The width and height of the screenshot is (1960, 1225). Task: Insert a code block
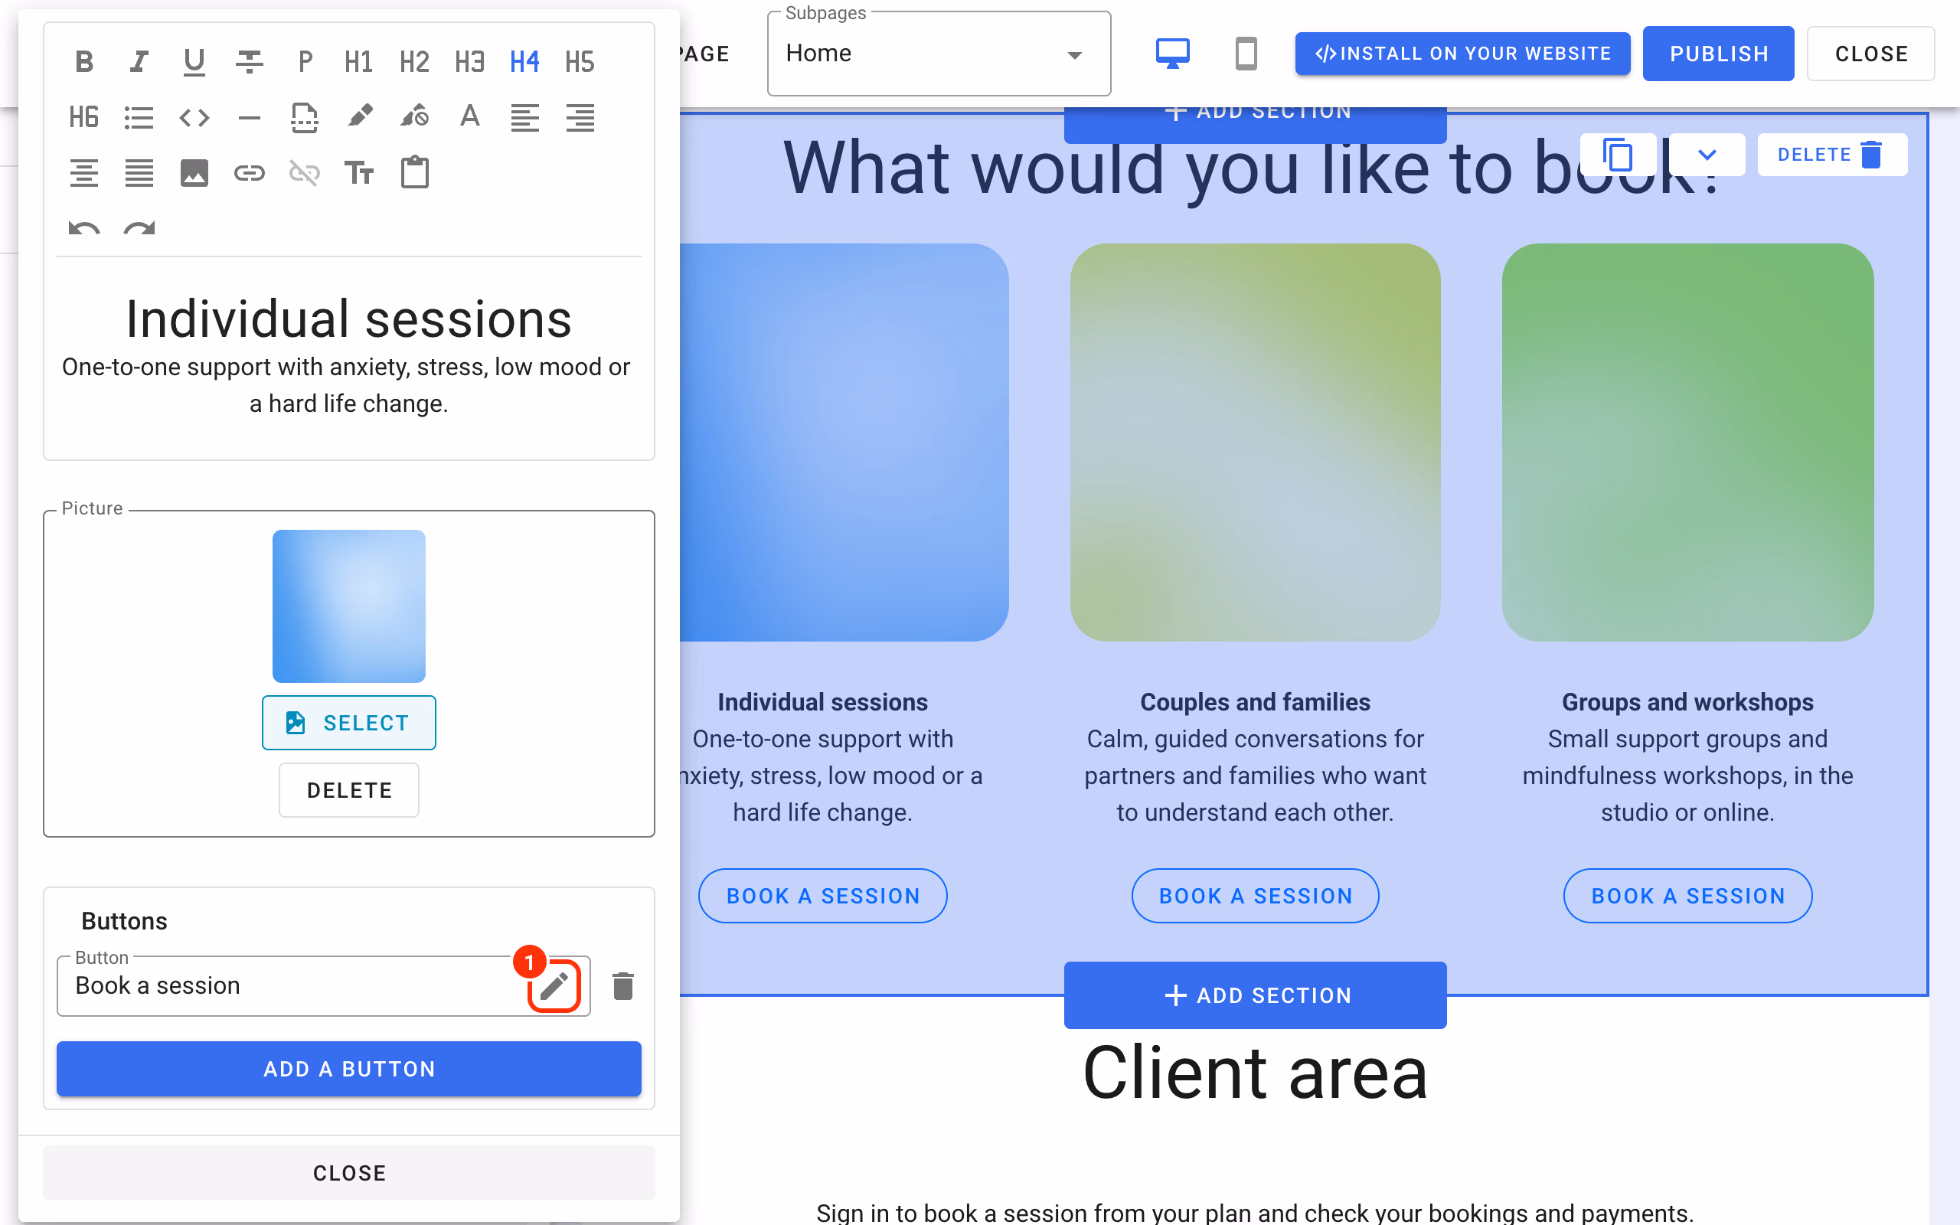pyautogui.click(x=194, y=117)
